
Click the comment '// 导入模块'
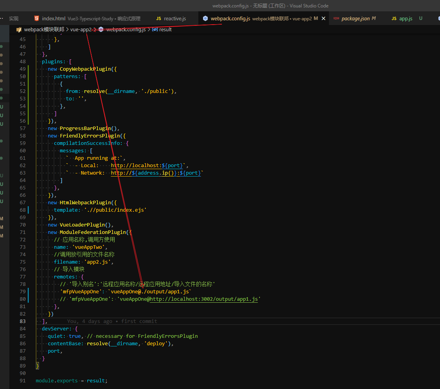pos(69,269)
